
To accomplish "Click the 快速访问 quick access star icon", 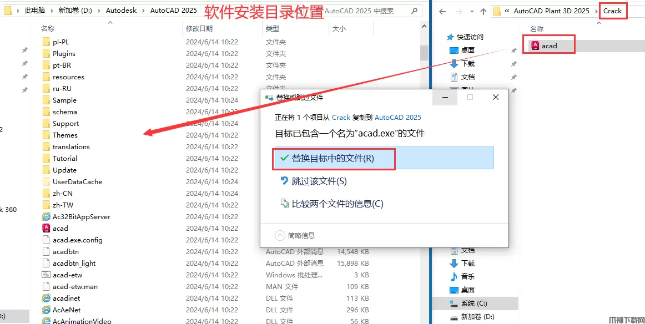I will tap(450, 37).
